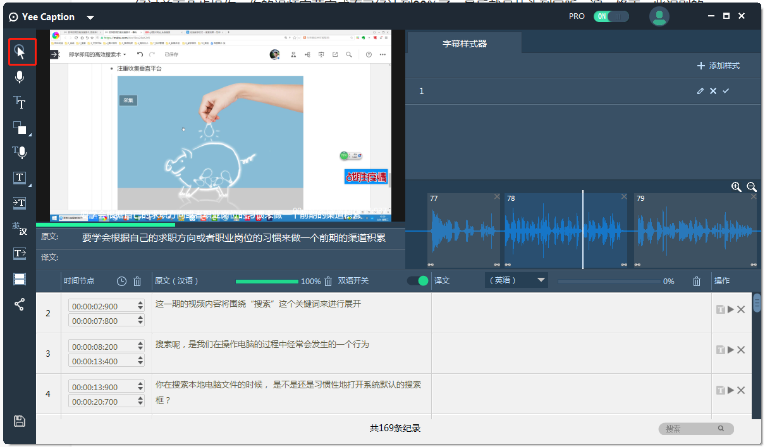Click the Chinese-English translation sidebar icon
Screen dimensions: 765x447
point(20,229)
